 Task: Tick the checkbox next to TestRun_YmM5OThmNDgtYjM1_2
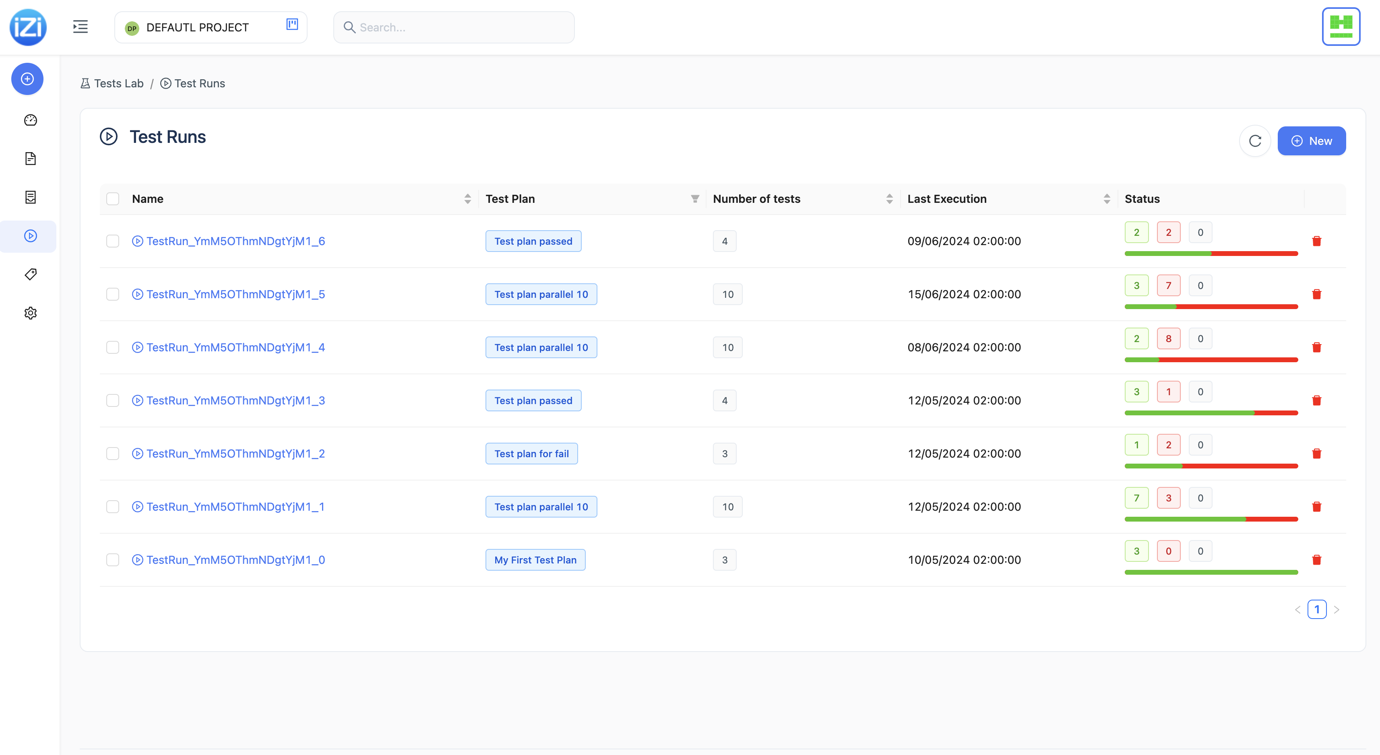(112, 453)
